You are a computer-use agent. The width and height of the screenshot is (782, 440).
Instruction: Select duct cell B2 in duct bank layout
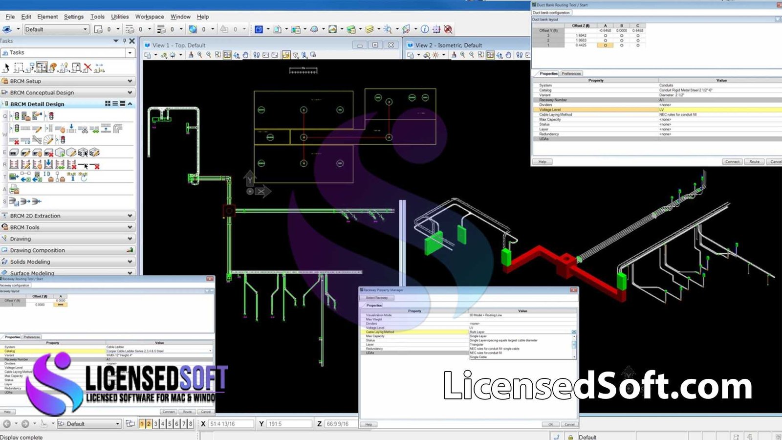point(622,40)
